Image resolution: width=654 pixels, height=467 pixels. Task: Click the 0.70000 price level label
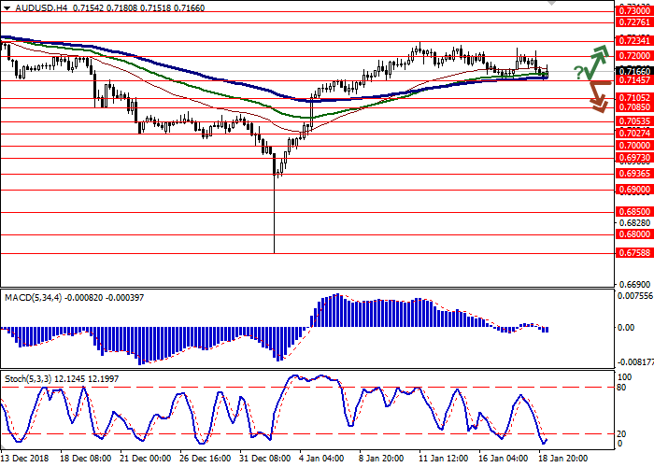tap(633, 146)
